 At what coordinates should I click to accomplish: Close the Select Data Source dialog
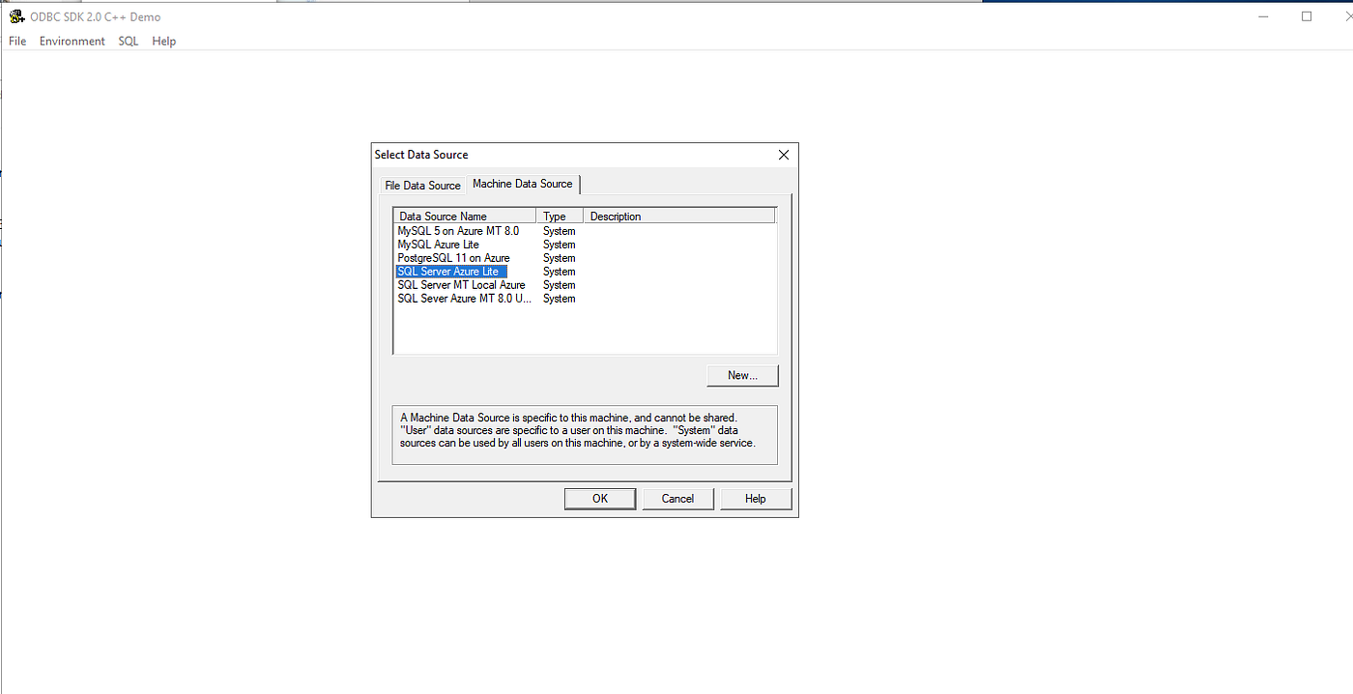pos(784,155)
